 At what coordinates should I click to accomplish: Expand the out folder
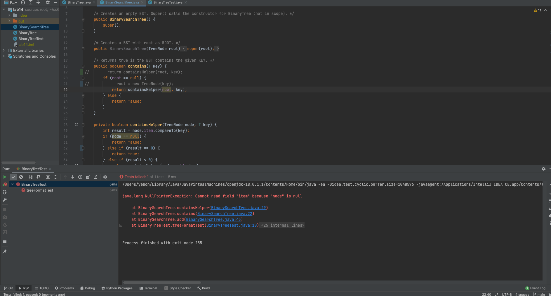click(9, 21)
